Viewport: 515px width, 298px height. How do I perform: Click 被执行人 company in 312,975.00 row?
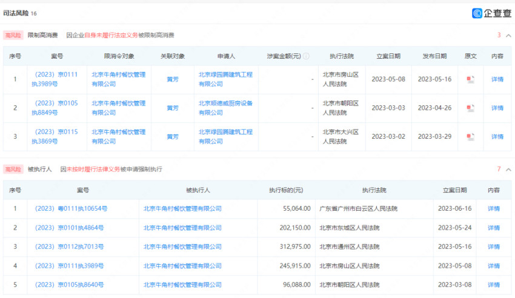(x=182, y=247)
